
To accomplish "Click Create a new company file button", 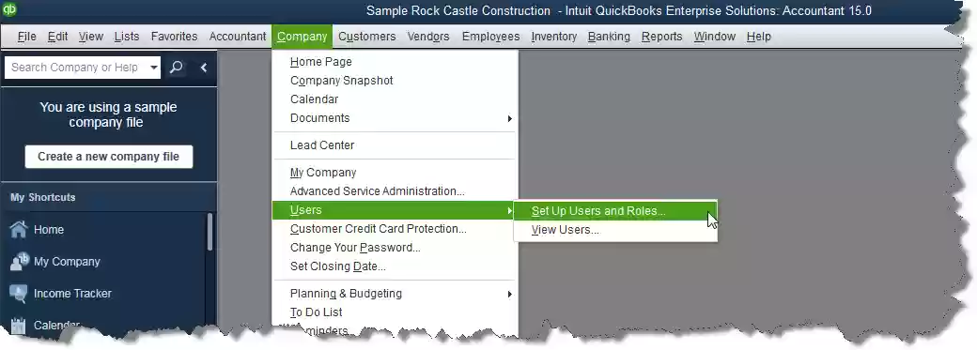I will pos(108,157).
